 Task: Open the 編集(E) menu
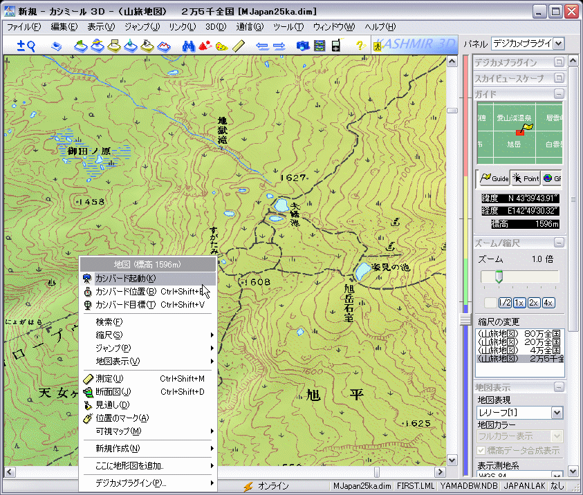tap(64, 27)
